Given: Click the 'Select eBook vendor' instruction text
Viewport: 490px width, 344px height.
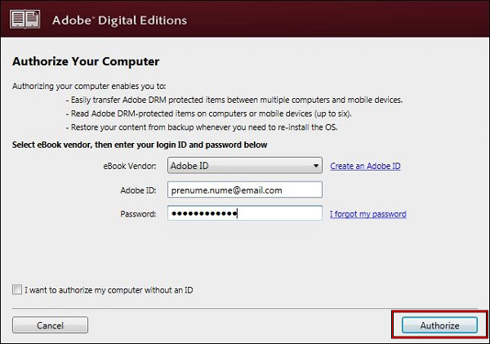Looking at the screenshot, I should click(x=140, y=145).
